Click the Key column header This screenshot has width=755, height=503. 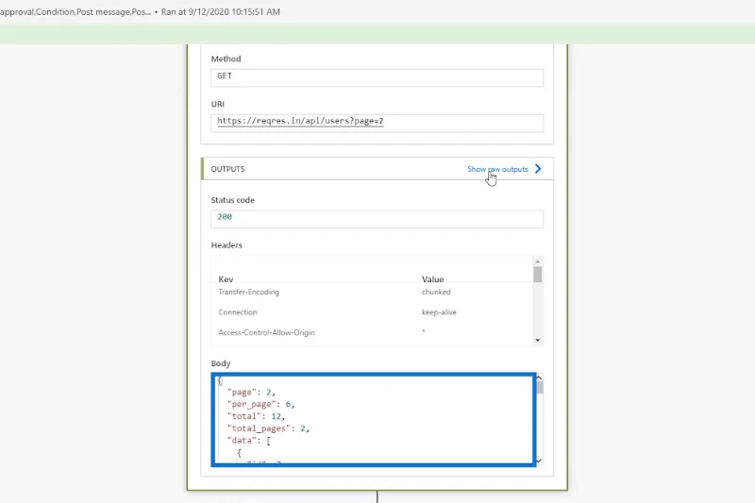point(226,279)
